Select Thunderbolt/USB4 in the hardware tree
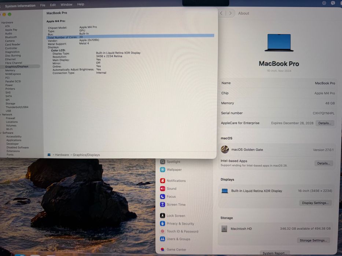The height and width of the screenshot is (256, 342). (x=17, y=107)
